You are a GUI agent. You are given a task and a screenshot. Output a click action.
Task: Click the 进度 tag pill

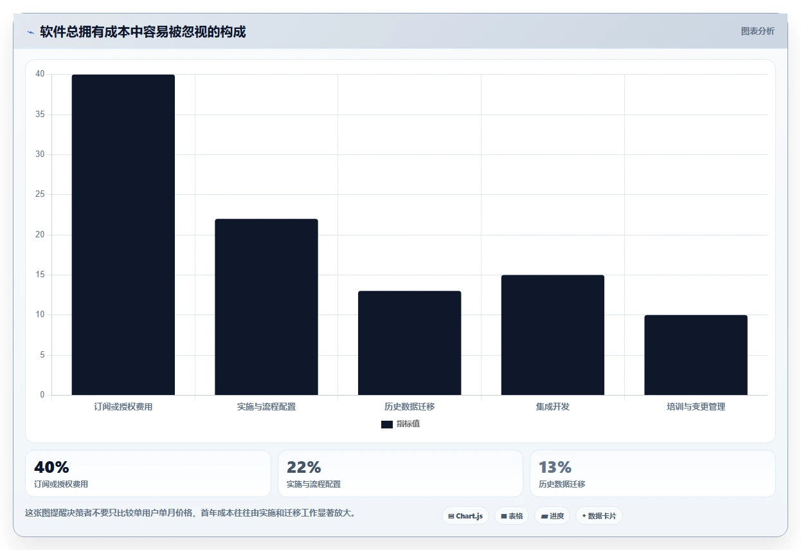point(552,516)
